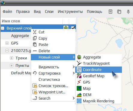Open the Инструменты menu
Image resolution: width=133 pixels, height=111 pixels.
click(x=70, y=12)
